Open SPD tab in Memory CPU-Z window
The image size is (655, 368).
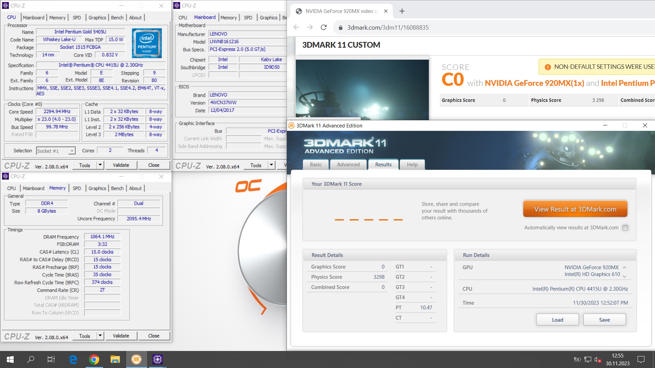point(77,188)
